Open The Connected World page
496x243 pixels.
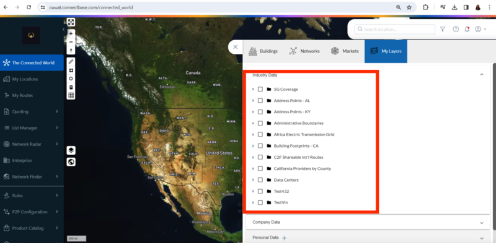[32, 62]
